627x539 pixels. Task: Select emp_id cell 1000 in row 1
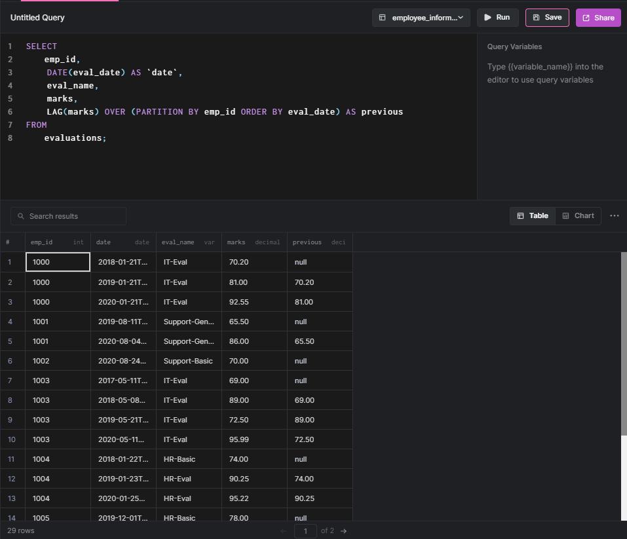[x=58, y=262]
